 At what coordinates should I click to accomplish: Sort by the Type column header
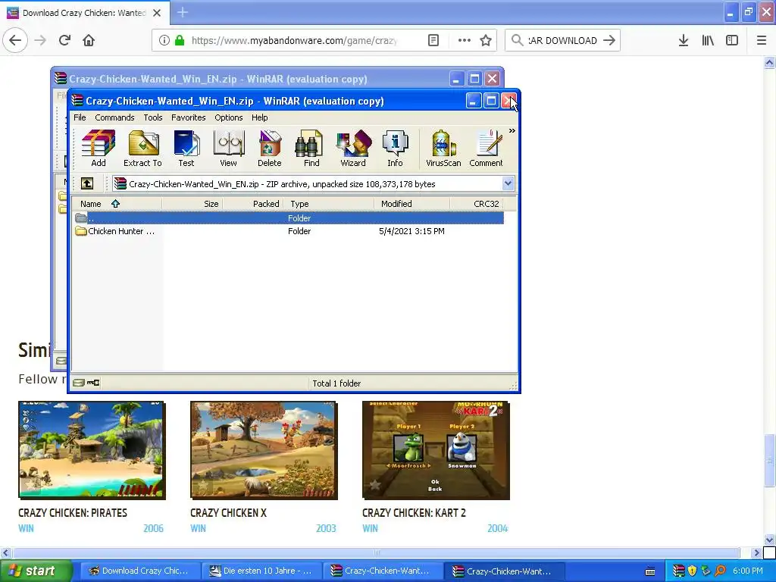click(x=329, y=203)
